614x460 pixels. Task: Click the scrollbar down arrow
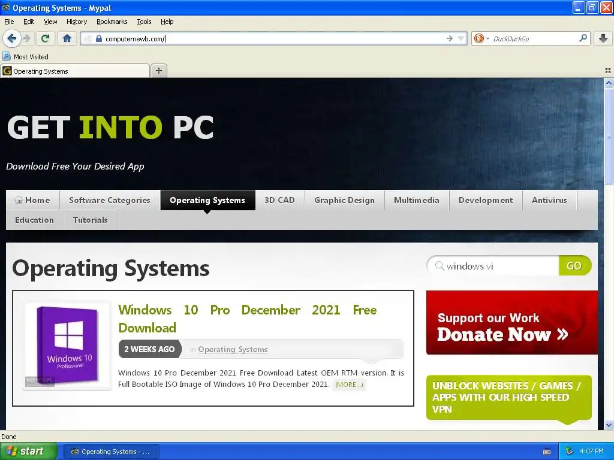(609, 425)
